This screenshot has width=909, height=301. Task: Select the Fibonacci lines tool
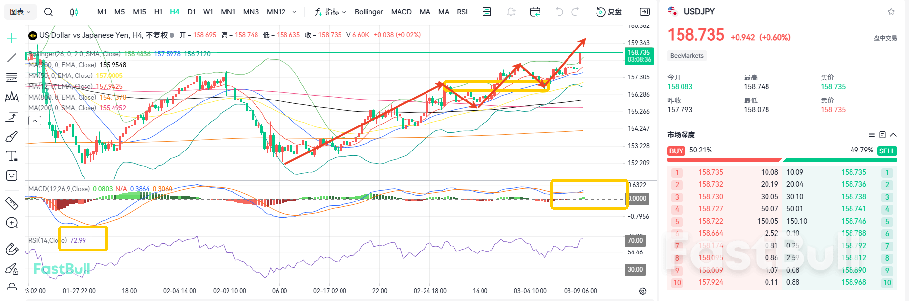(x=12, y=77)
